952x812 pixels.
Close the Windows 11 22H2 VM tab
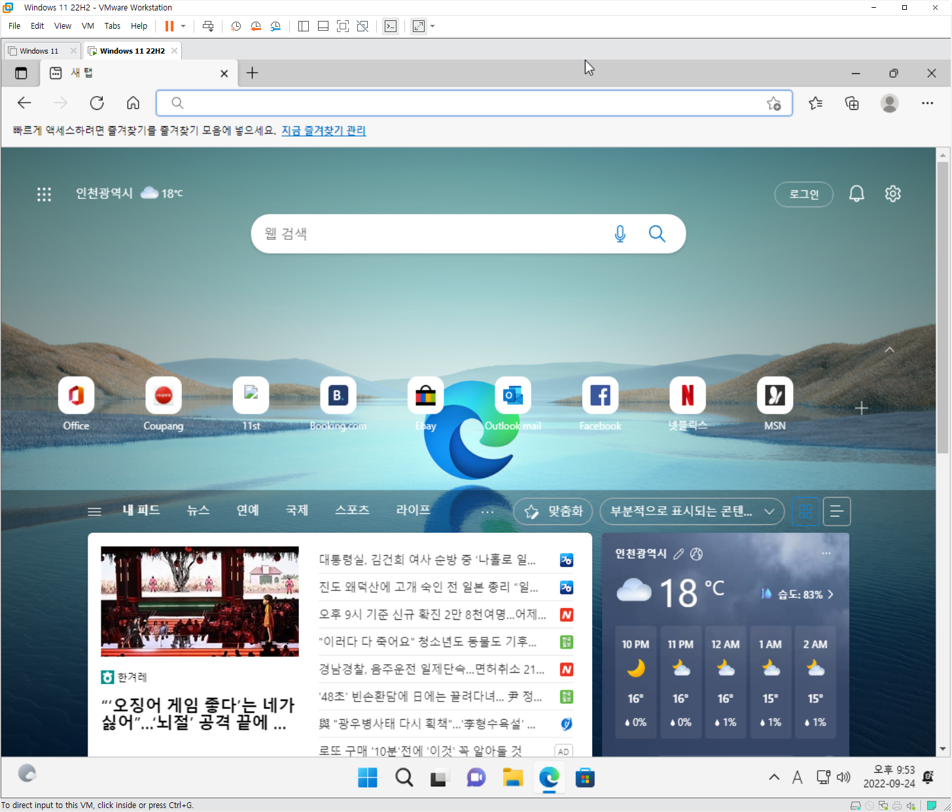point(174,51)
